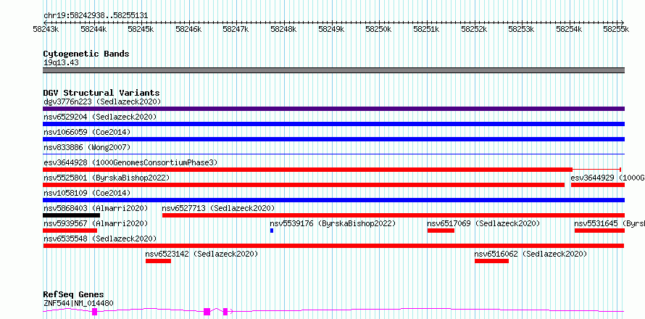The height and width of the screenshot is (319, 645).
Task: Click the 58246k ruler position
Action: (189, 29)
